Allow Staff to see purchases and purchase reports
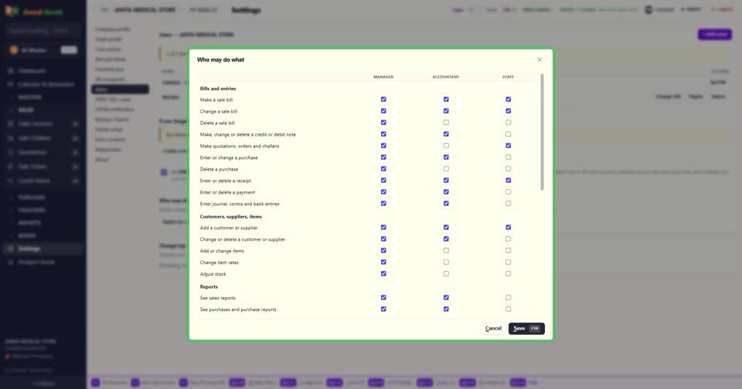The width and height of the screenshot is (742, 389). [509, 310]
